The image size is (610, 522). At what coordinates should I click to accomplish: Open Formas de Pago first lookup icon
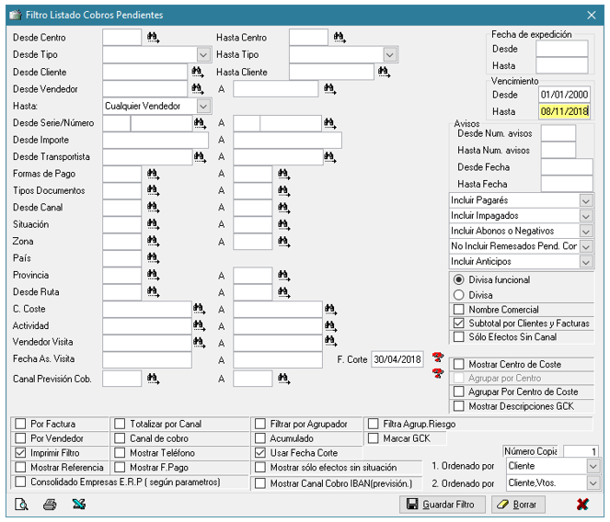[x=154, y=174]
